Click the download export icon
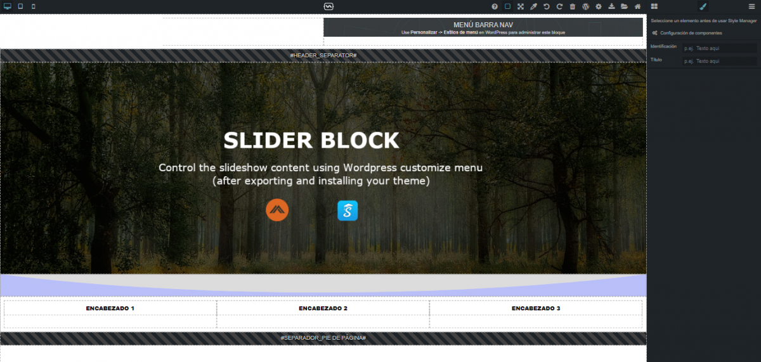This screenshot has width=761, height=362. 611,6
